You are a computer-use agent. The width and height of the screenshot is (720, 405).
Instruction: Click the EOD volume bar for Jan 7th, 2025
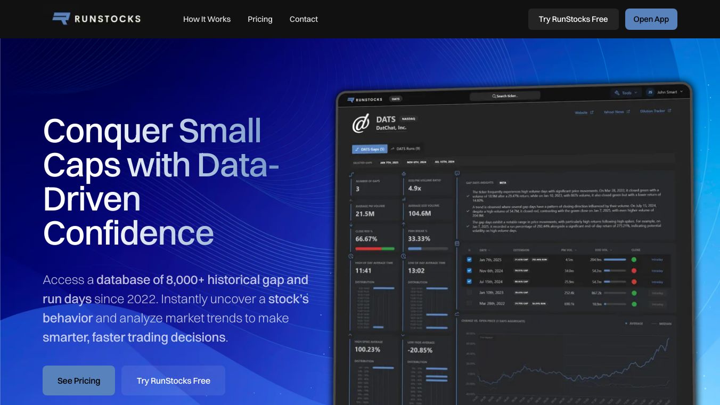click(615, 260)
